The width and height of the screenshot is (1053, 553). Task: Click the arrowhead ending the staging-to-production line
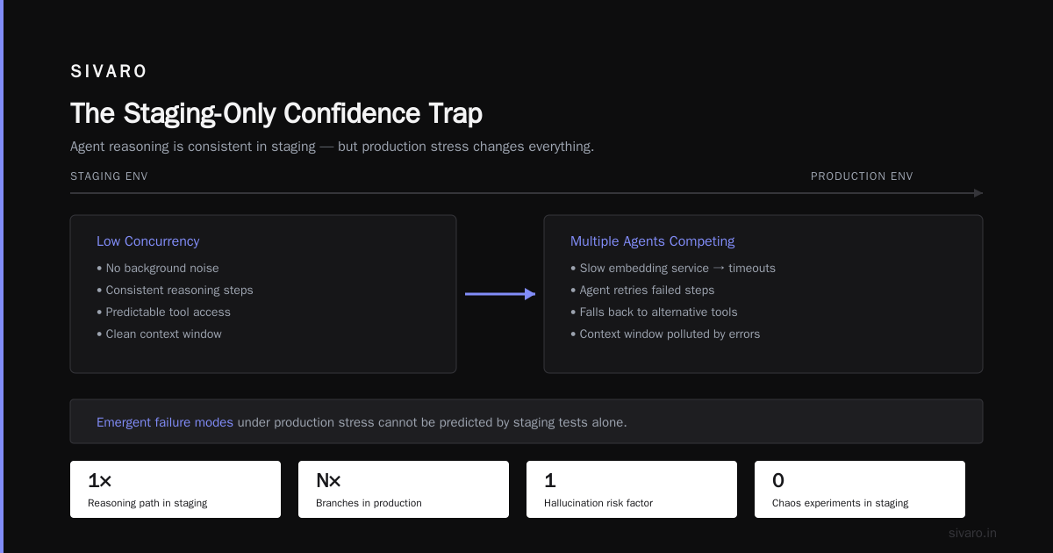click(978, 193)
